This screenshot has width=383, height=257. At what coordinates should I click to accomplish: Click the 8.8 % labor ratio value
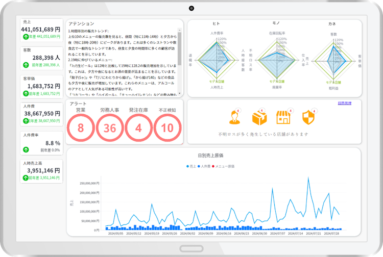pos(53,143)
